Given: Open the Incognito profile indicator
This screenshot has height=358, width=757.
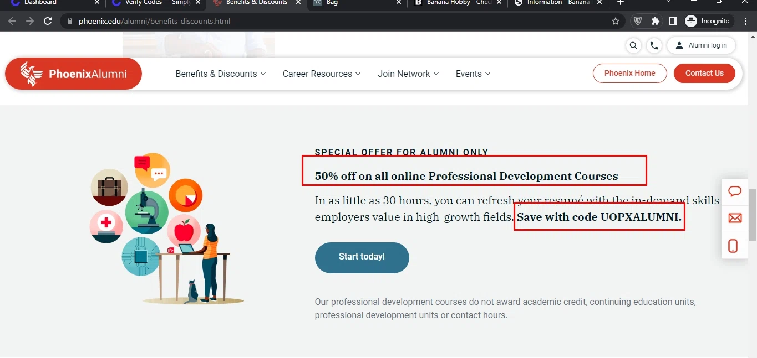Looking at the screenshot, I should tap(709, 21).
